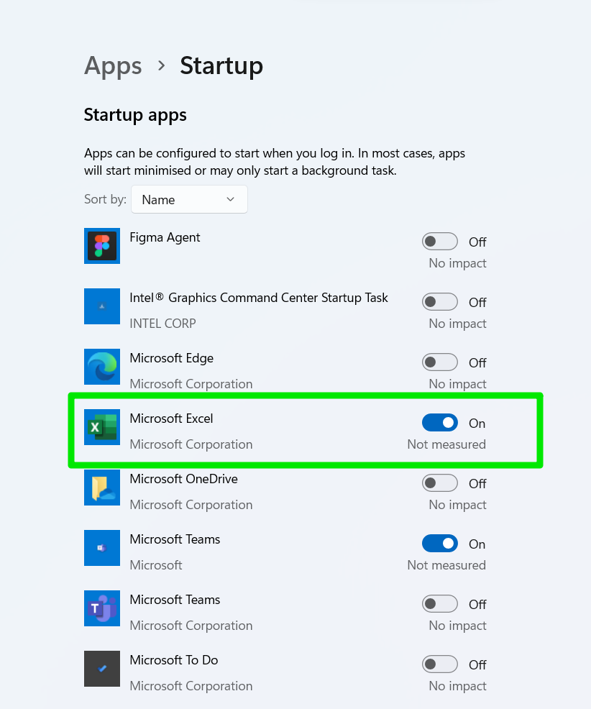Click the Figma Agent app icon
Viewport: 591px width, 709px height.
[102, 246]
